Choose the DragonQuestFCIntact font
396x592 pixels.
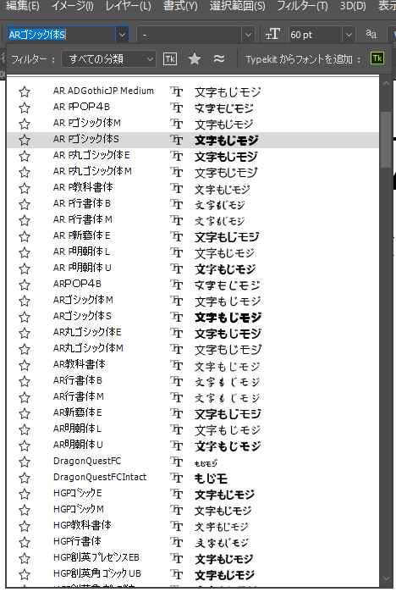pyautogui.click(x=193, y=478)
